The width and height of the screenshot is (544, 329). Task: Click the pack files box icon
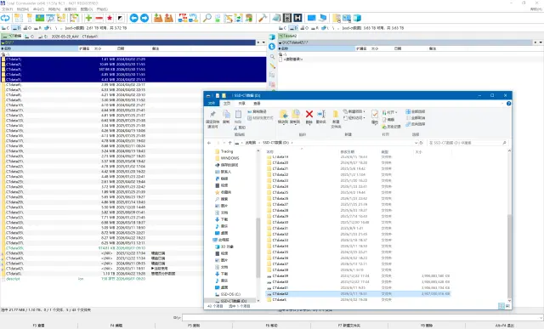(158, 18)
